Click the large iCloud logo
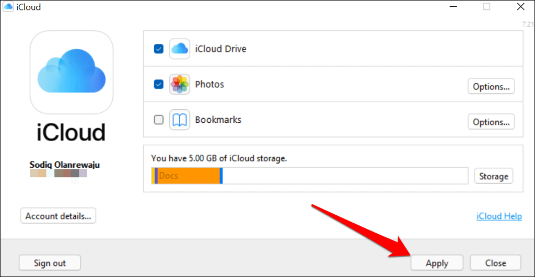This screenshot has height=277, width=535. tap(71, 72)
